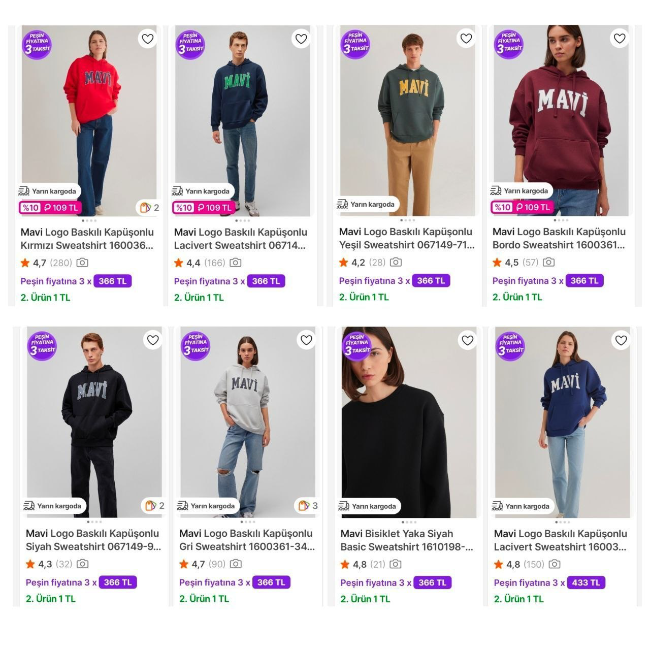
Task: Click the orange star rating of the Siyah 067149 sweatshirt
Action: pyautogui.click(x=30, y=564)
